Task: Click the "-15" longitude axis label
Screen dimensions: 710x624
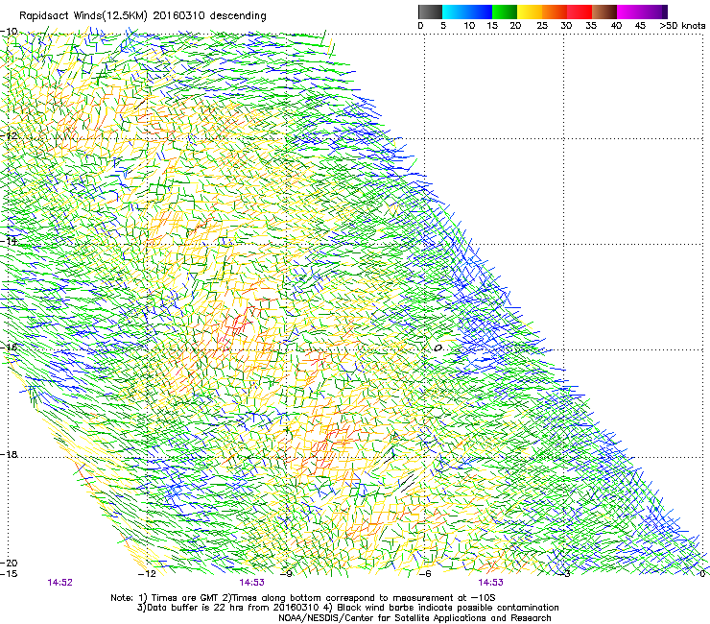Action: click(9, 574)
